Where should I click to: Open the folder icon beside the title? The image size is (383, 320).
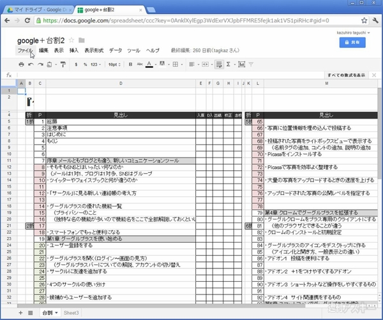click(x=82, y=40)
